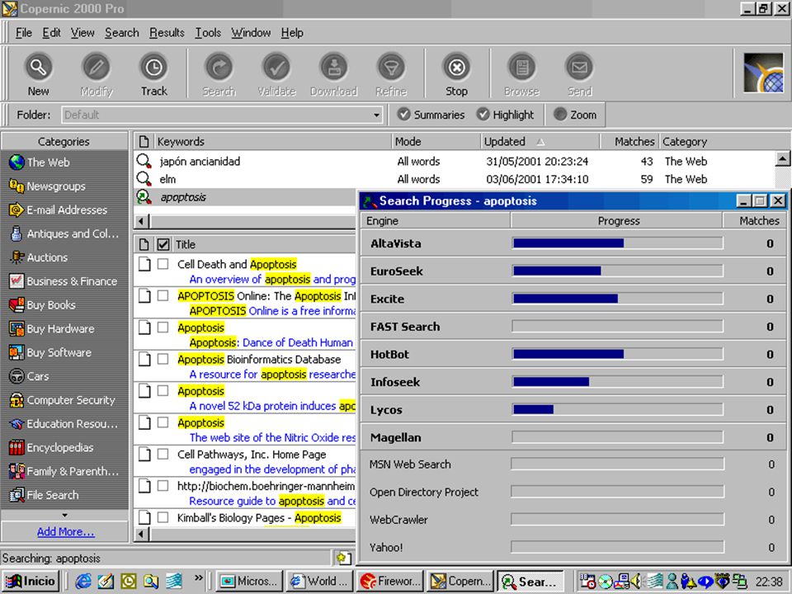This screenshot has height=594, width=792.
Task: Launch Internet Explorer from quick launch
Action: [82, 582]
